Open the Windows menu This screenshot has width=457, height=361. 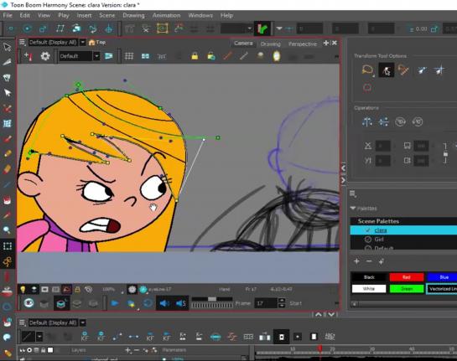tap(200, 15)
